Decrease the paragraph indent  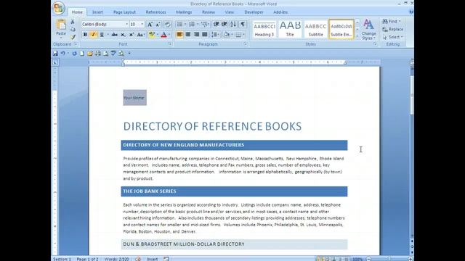coord(217,24)
